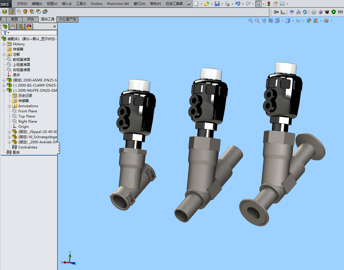Click the Save icon in the toolbar
The image size is (344, 270).
point(217,4)
